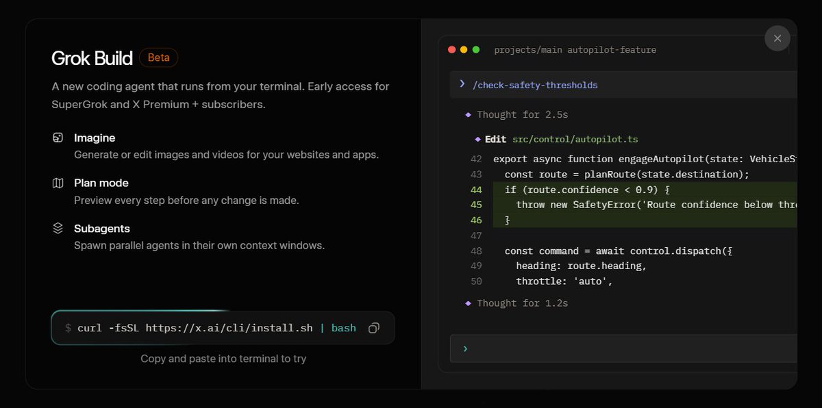
Task: Click line 49 heading: route.heading
Action: coord(581,266)
